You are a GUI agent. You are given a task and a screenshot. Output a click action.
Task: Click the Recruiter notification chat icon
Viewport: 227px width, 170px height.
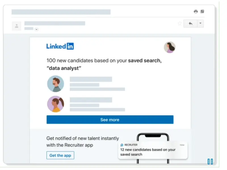(x=122, y=145)
